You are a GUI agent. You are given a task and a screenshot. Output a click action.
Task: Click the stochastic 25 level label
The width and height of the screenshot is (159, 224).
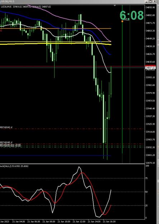coord(147,205)
